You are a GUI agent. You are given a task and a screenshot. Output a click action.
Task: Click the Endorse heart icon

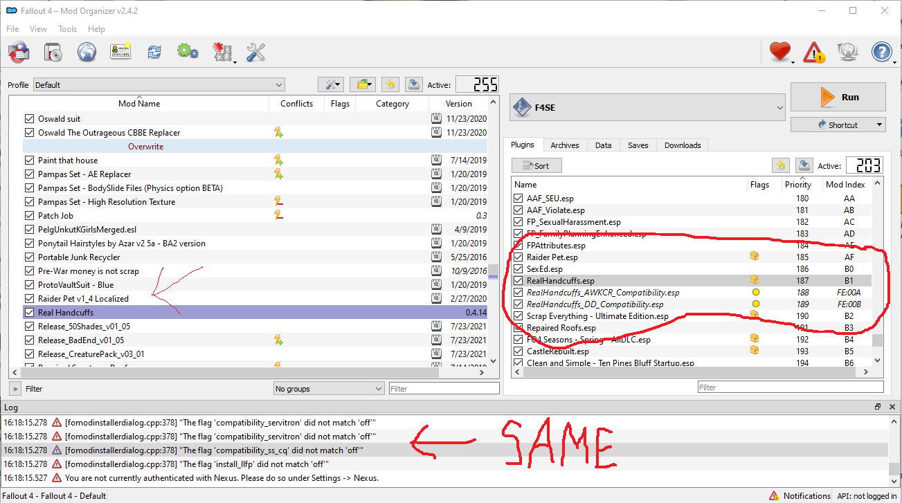[x=780, y=52]
